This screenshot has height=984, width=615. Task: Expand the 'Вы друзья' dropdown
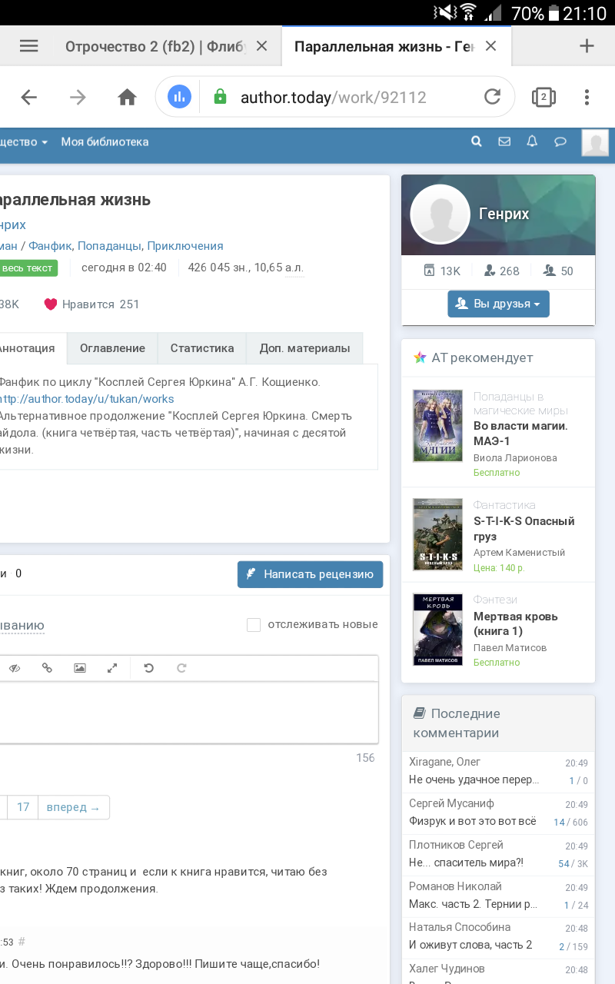pos(498,304)
